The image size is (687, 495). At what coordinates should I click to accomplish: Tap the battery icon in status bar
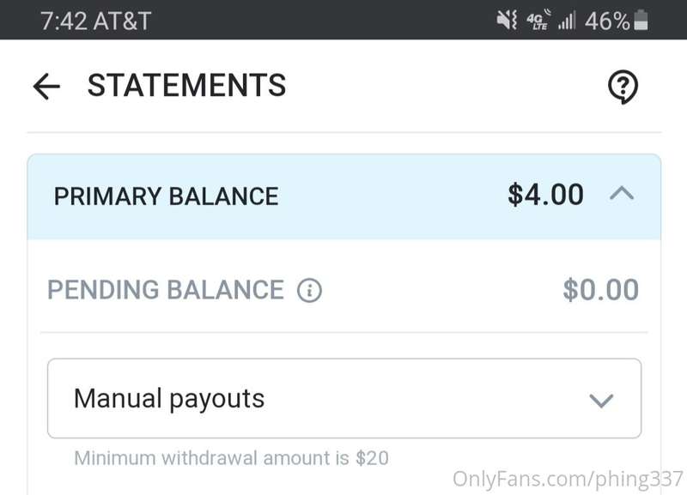tap(641, 21)
